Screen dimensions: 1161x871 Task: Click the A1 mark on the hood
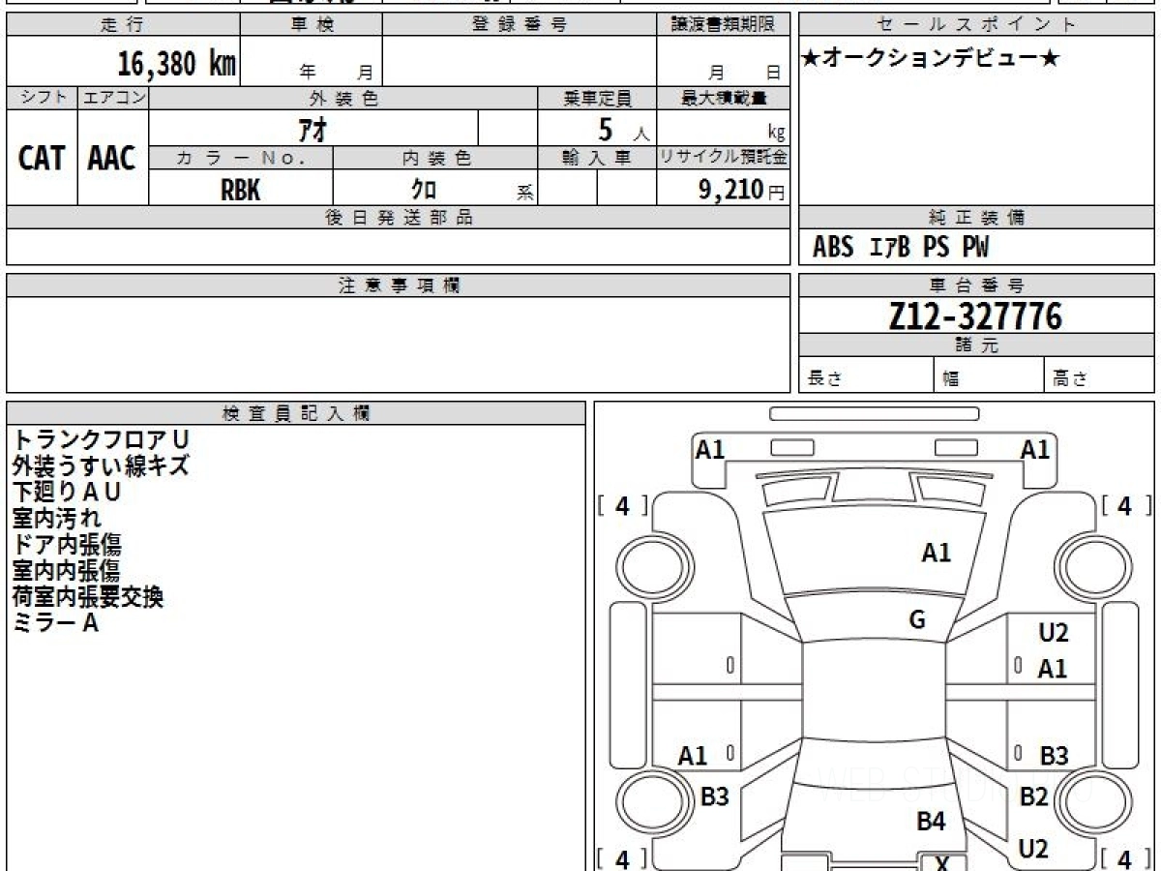click(936, 554)
